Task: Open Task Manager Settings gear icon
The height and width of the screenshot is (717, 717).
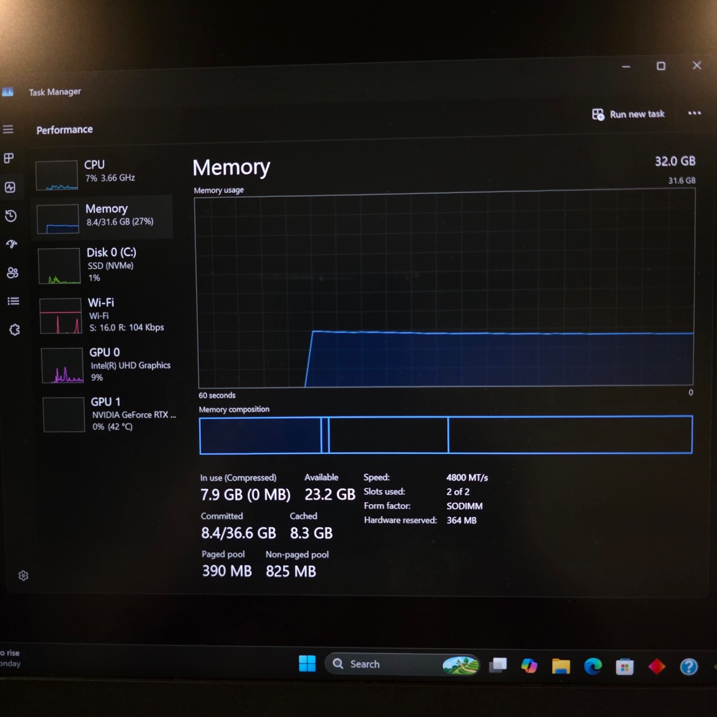Action: (23, 575)
